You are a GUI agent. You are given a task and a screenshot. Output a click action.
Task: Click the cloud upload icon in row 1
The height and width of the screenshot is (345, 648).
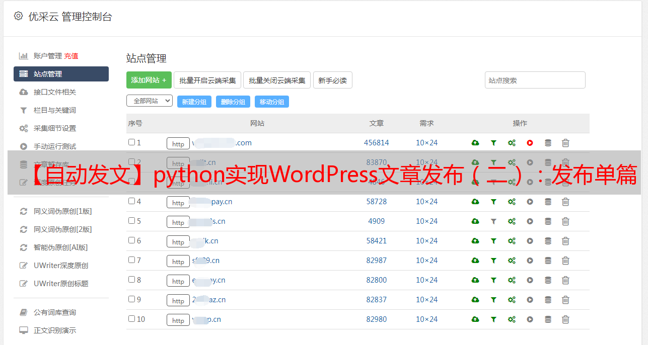[x=475, y=143]
